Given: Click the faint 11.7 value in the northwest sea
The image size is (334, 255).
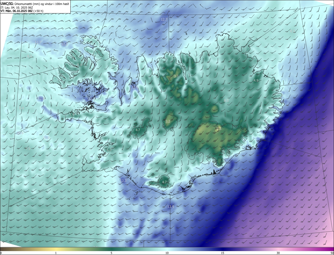Looking at the screenshot, I should [38, 42].
